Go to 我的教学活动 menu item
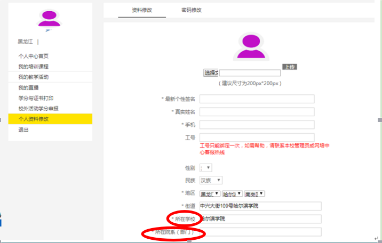Image resolution: width=382 pixels, height=243 pixels. pos(33,77)
